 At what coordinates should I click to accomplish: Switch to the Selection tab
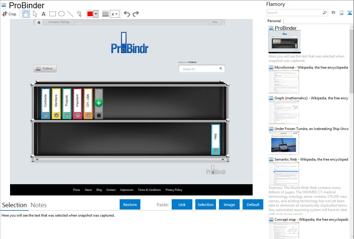pyautogui.click(x=14, y=205)
